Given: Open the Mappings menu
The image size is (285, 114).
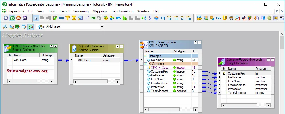Looking at the screenshot, I should pyautogui.click(x=100, y=11).
